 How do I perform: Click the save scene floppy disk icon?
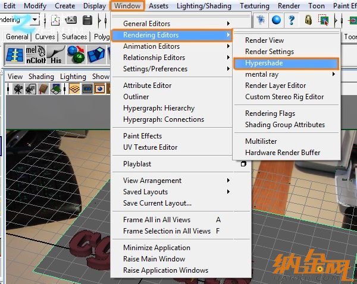point(87,20)
